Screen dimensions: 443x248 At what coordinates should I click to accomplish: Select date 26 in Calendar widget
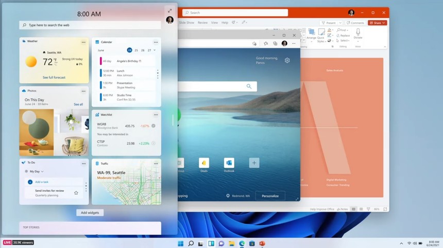(x=143, y=50)
